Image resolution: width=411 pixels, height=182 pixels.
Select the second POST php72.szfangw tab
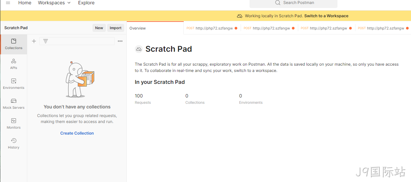tap(269, 28)
